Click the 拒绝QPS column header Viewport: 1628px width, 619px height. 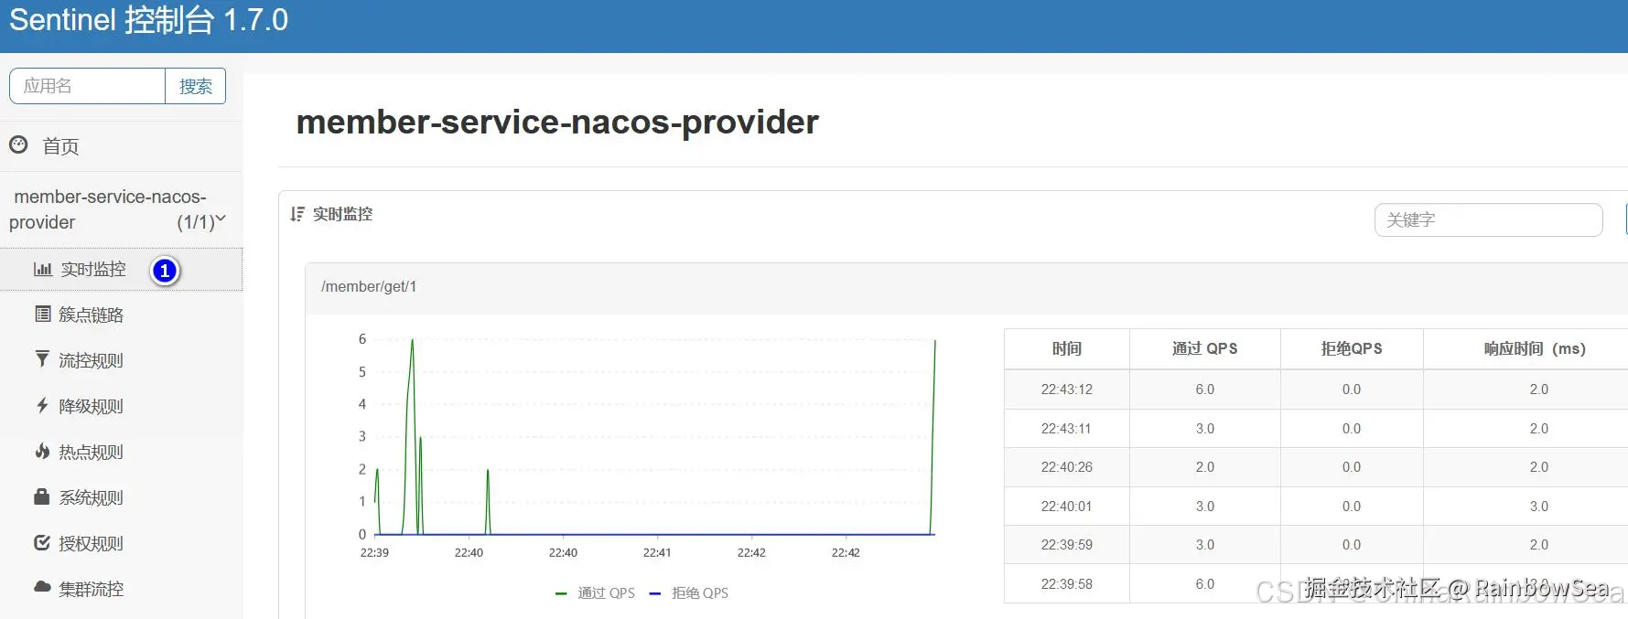click(1352, 348)
